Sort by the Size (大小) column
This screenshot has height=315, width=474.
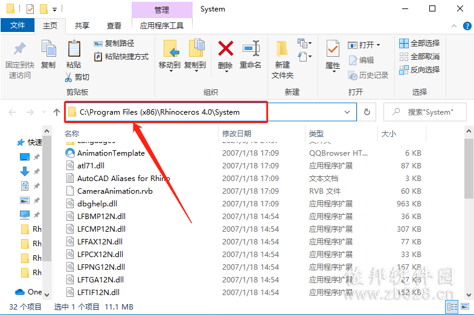click(389, 133)
